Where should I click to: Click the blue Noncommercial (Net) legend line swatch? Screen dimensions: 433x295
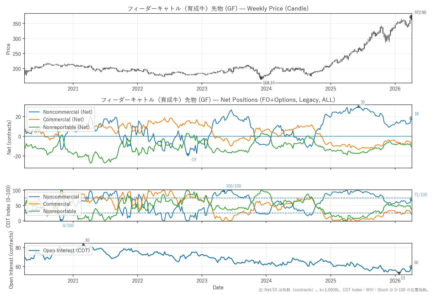[x=34, y=112]
